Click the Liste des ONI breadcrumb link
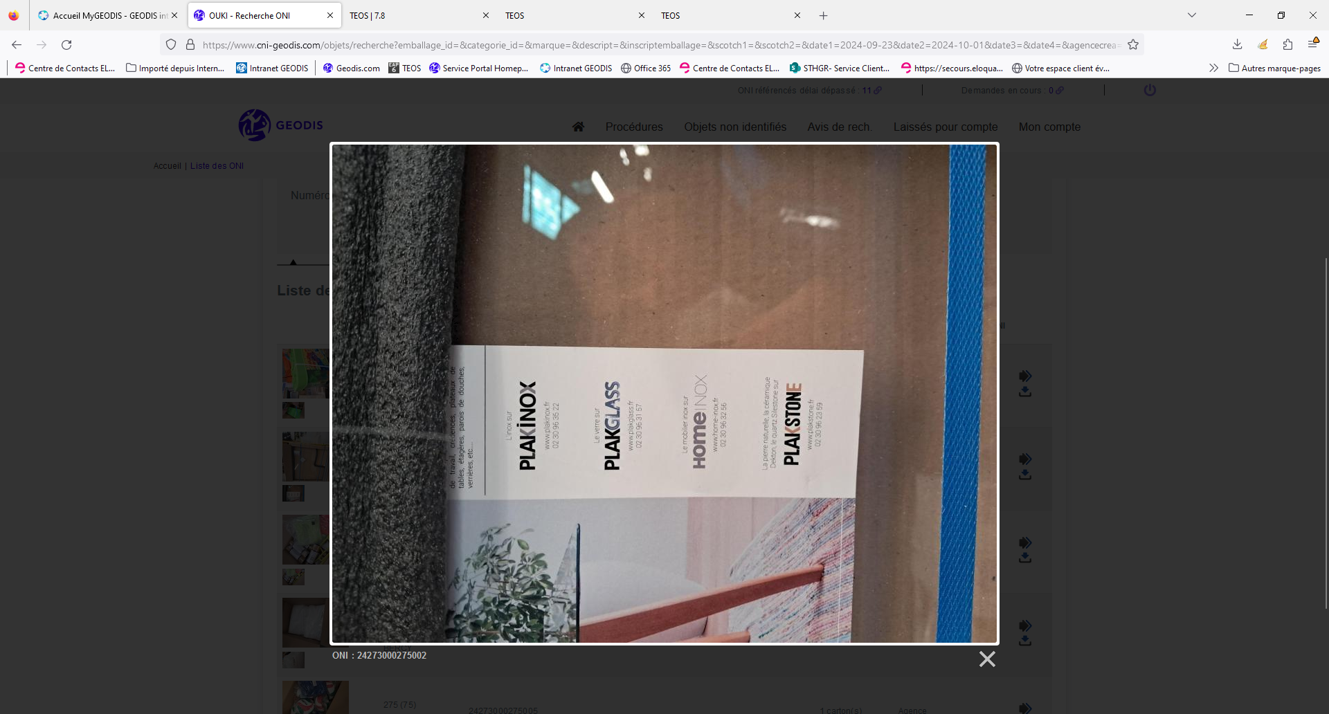This screenshot has width=1329, height=714. 217,166
